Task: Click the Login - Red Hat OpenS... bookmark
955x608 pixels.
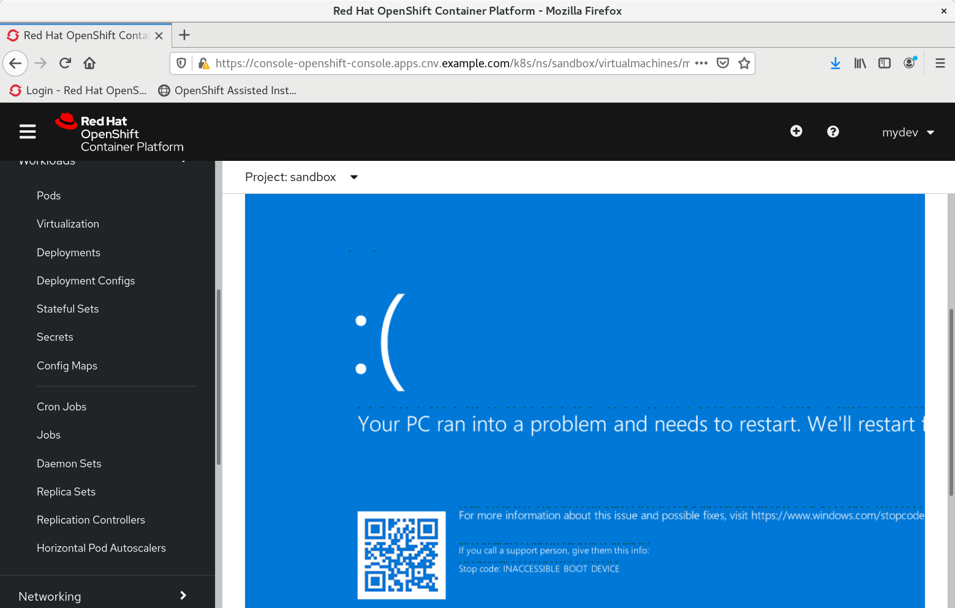Action: click(x=78, y=91)
